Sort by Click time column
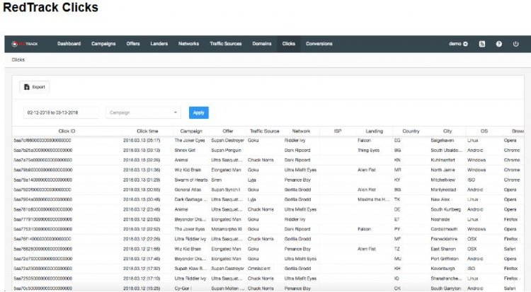Image resolution: width=531 pixels, height=292 pixels. (x=147, y=132)
